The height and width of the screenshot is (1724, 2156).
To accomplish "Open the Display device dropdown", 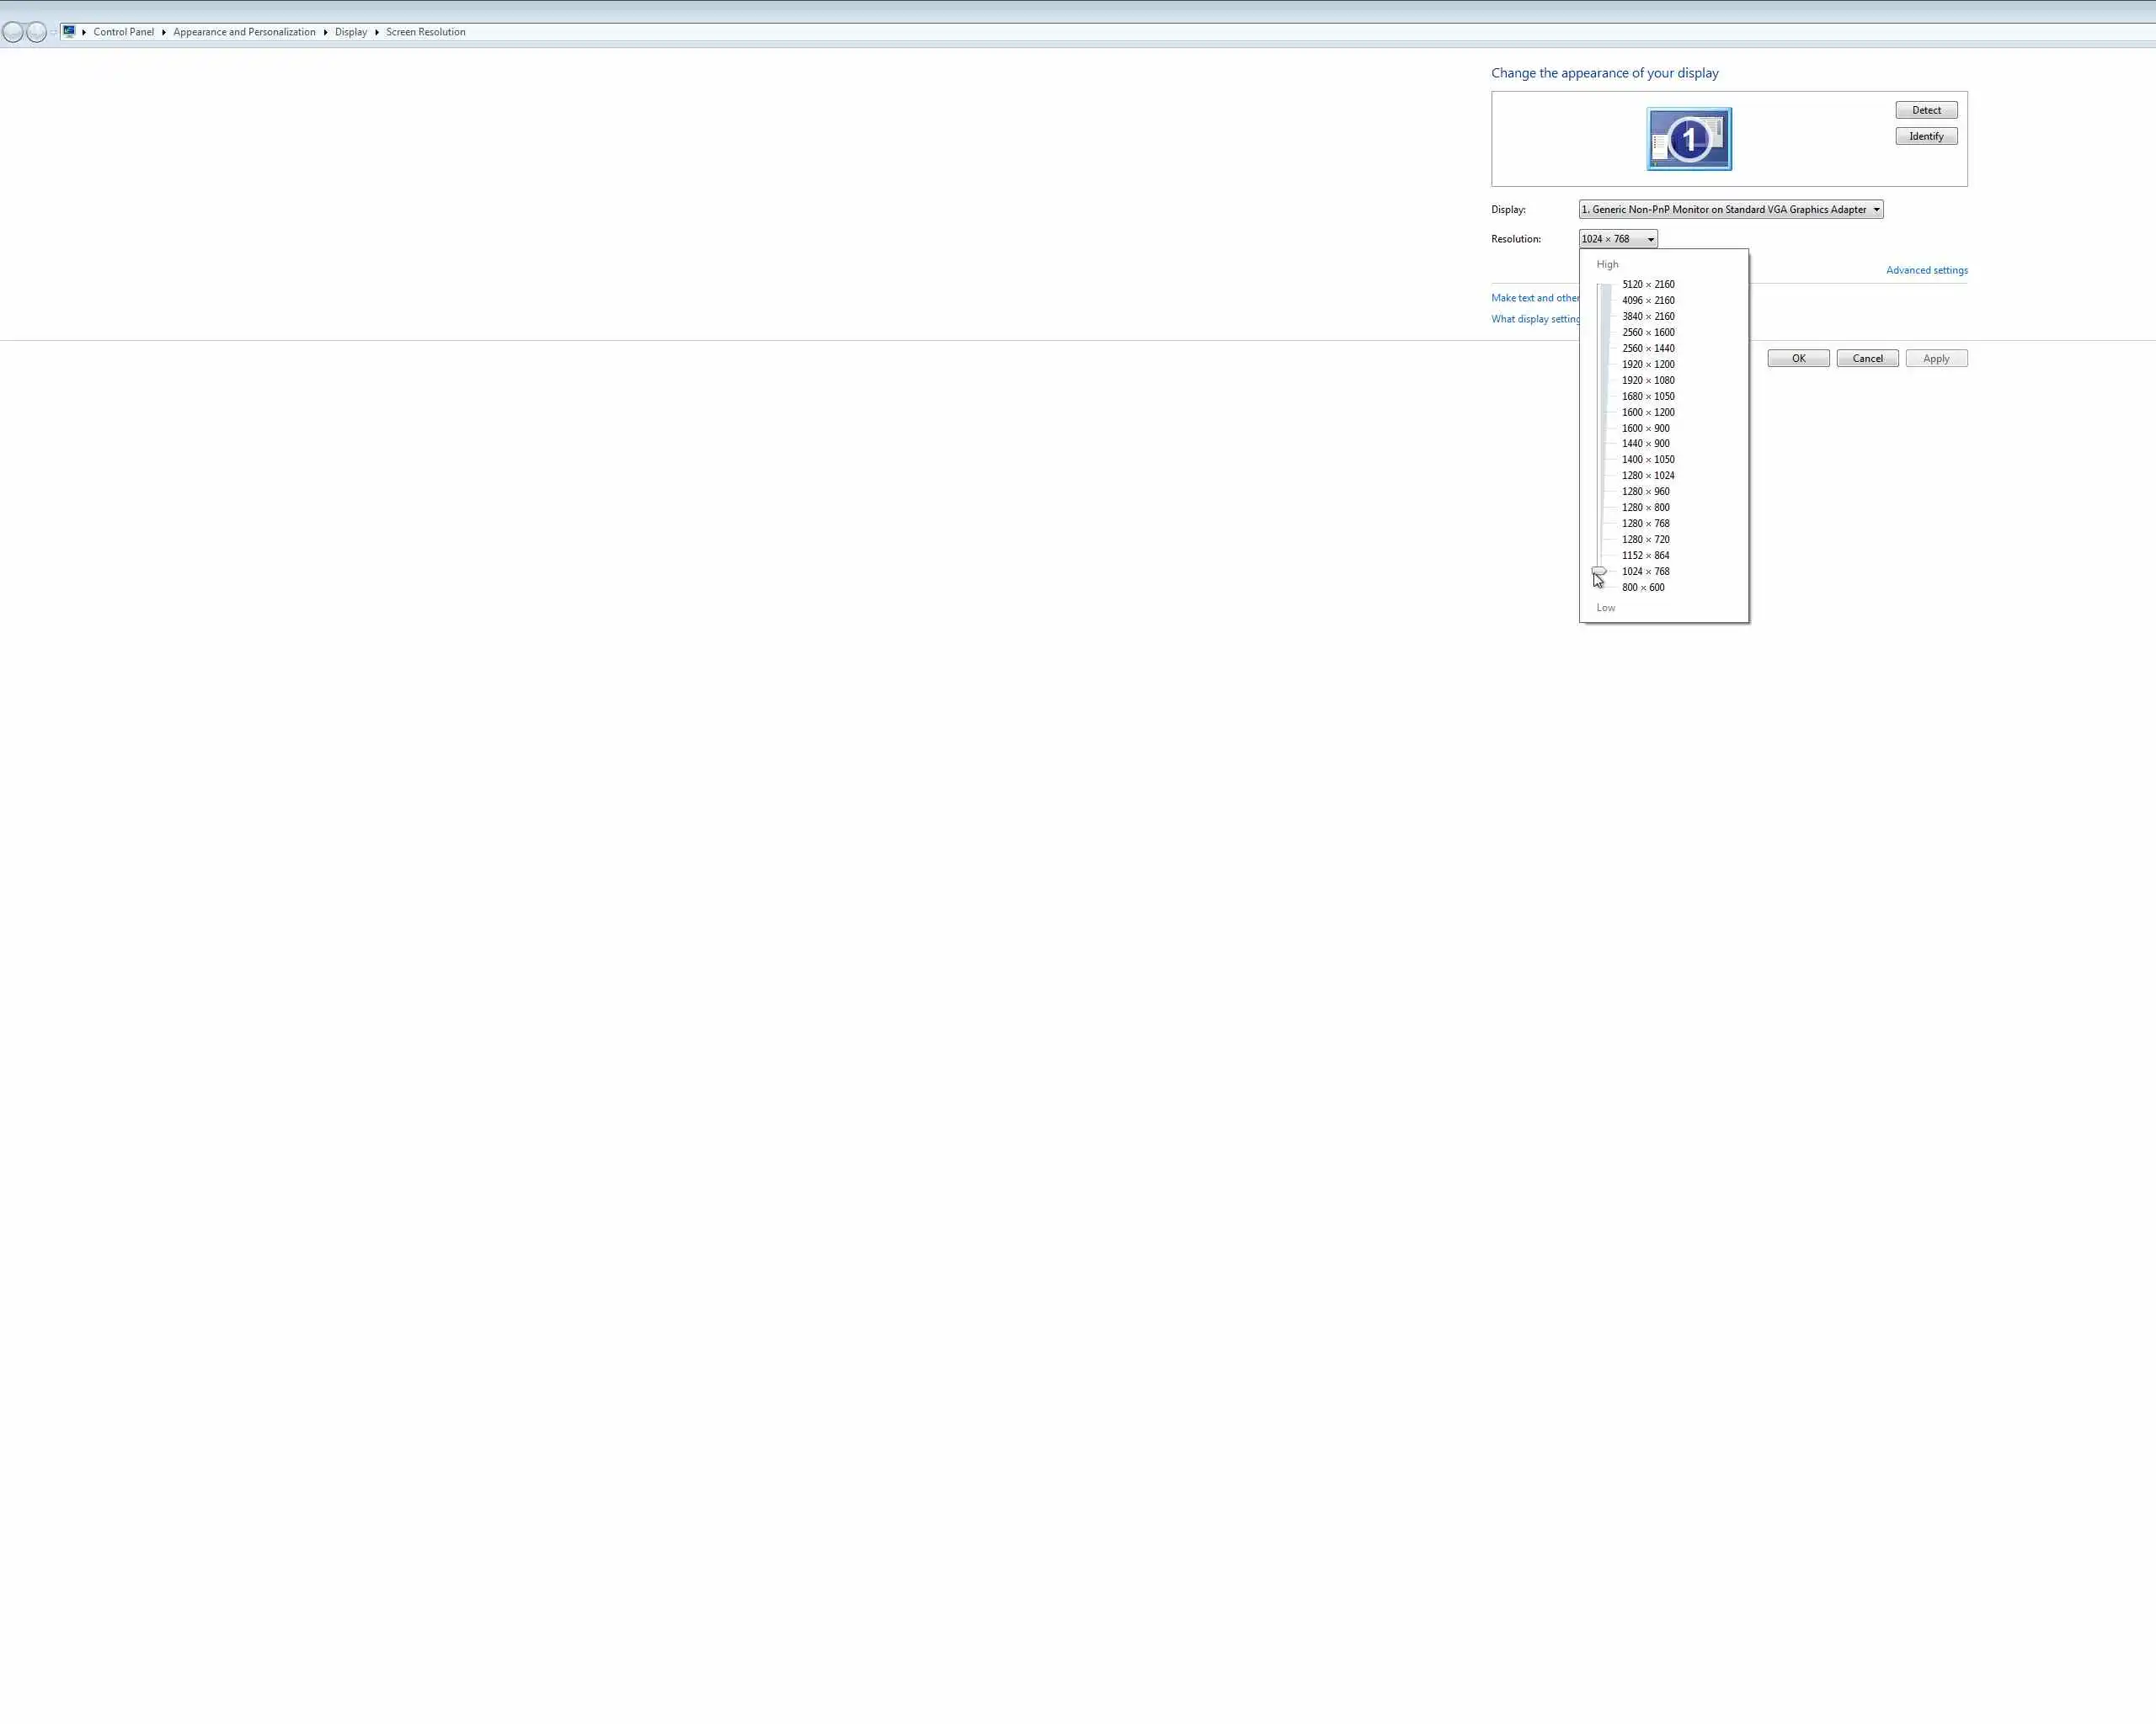I will point(1730,210).
